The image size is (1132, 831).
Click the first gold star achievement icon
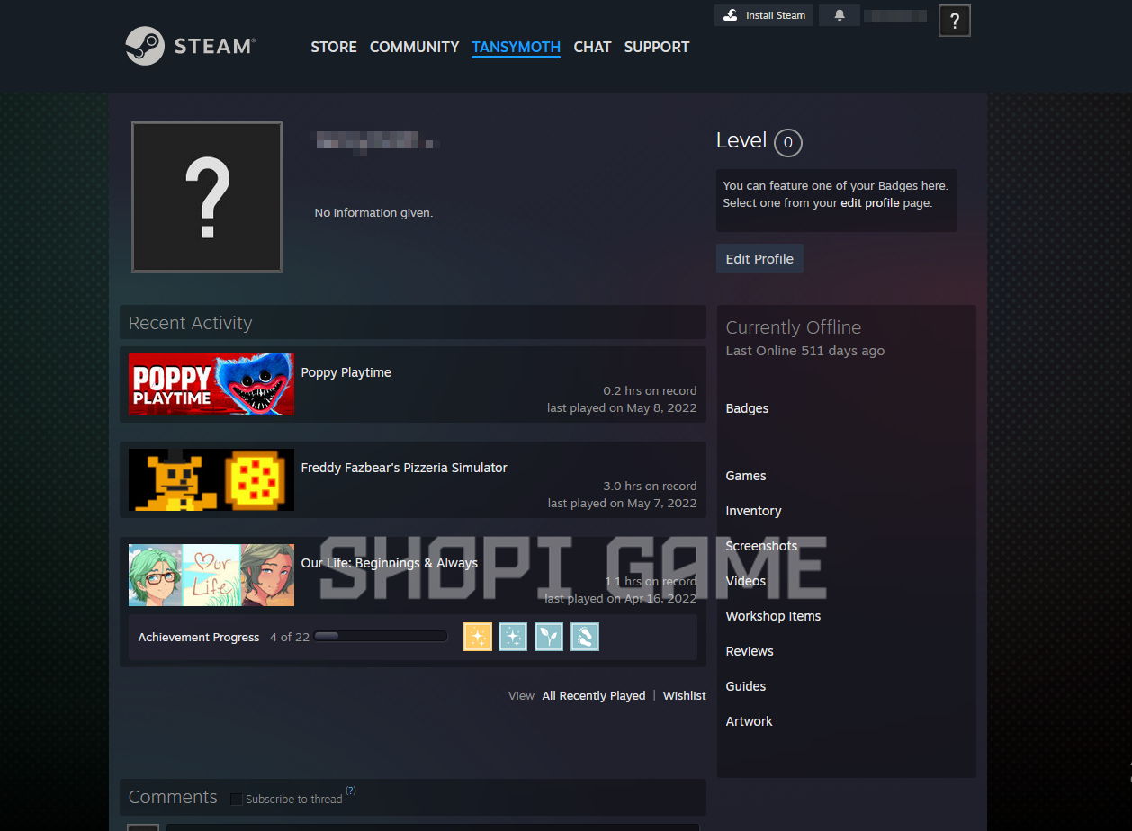click(x=478, y=637)
